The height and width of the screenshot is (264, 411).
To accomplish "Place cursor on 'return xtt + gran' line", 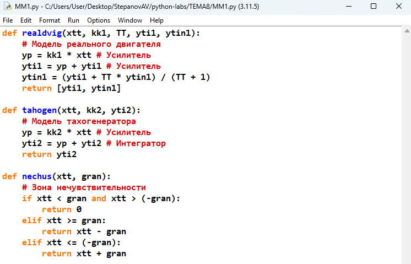I will click(84, 254).
